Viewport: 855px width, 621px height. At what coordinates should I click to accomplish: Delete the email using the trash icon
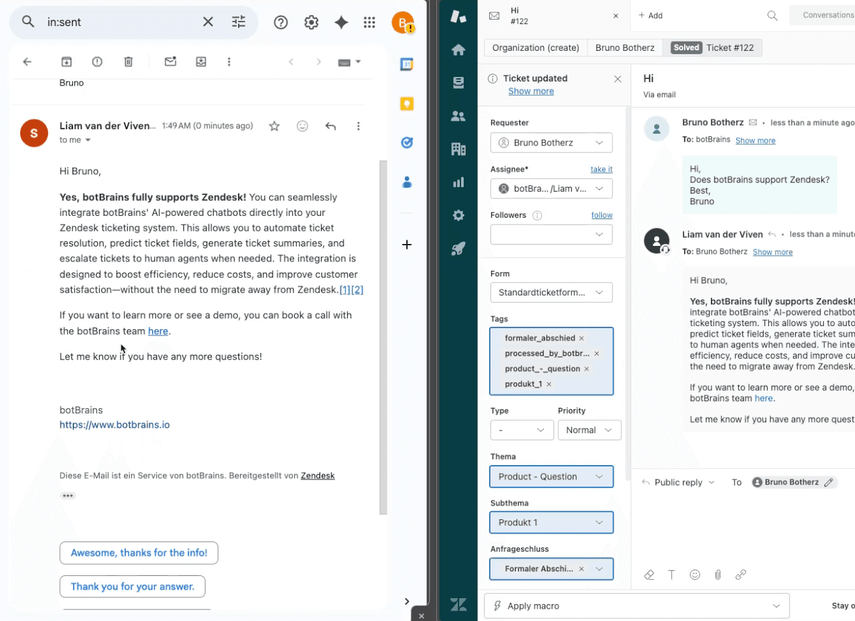[128, 61]
